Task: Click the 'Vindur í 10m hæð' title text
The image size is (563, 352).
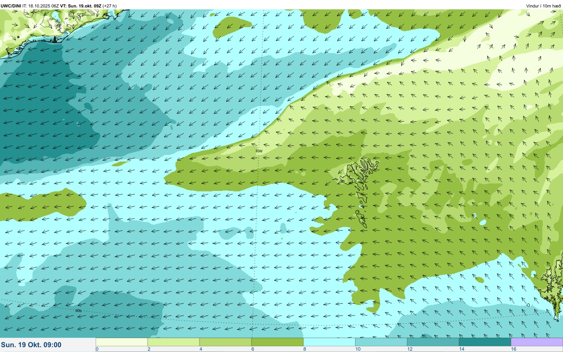Action: [x=544, y=6]
